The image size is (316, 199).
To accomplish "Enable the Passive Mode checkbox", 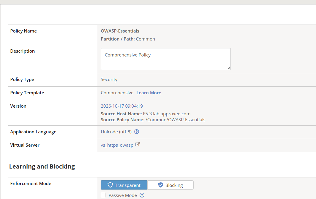I will coord(103,195).
